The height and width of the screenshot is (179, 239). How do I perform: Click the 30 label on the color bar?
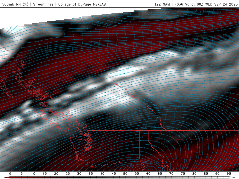(79, 174)
